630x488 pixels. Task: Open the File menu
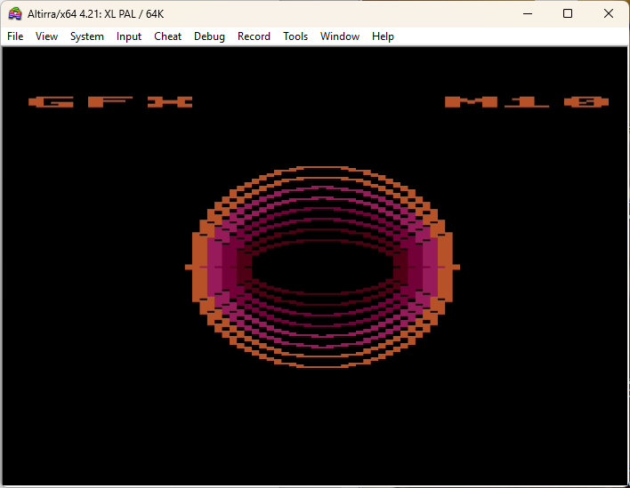pyautogui.click(x=15, y=36)
